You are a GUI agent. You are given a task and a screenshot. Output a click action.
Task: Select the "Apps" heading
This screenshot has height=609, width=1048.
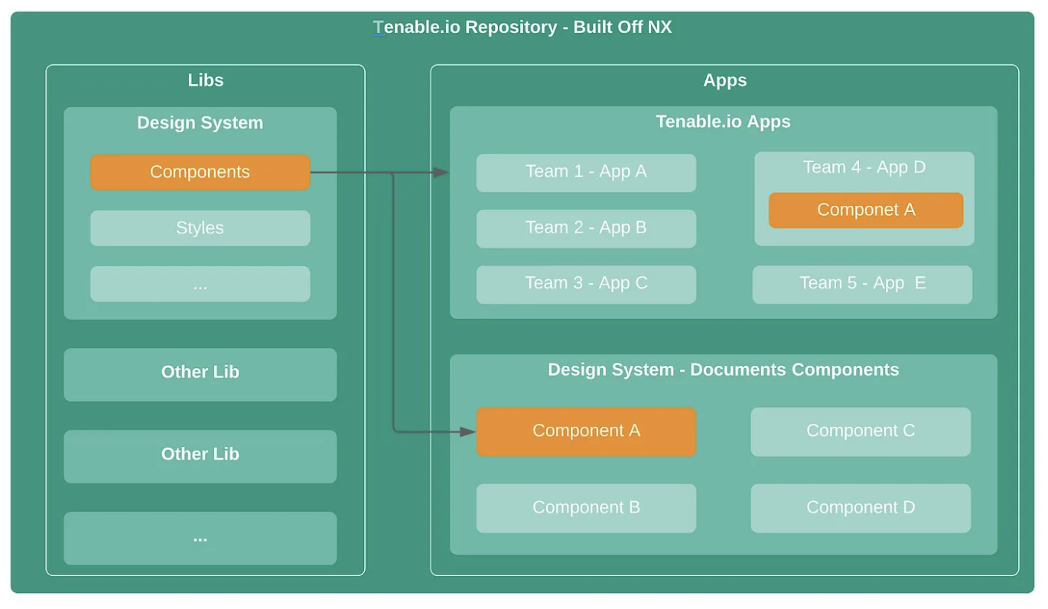click(725, 80)
